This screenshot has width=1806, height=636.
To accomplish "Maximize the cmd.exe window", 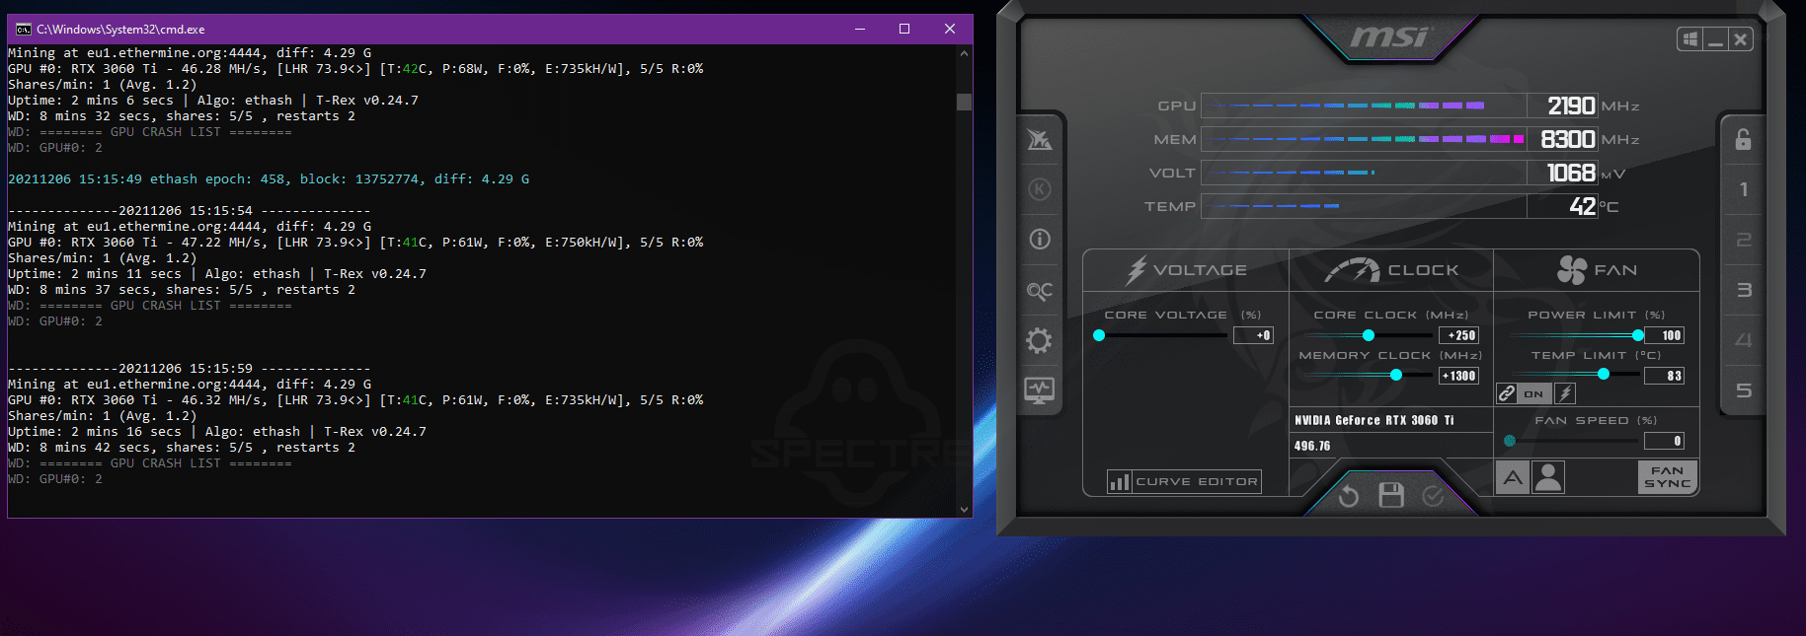I will (904, 29).
